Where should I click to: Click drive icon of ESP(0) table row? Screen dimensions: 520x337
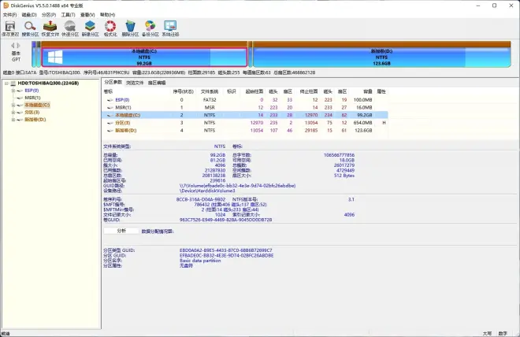point(110,100)
